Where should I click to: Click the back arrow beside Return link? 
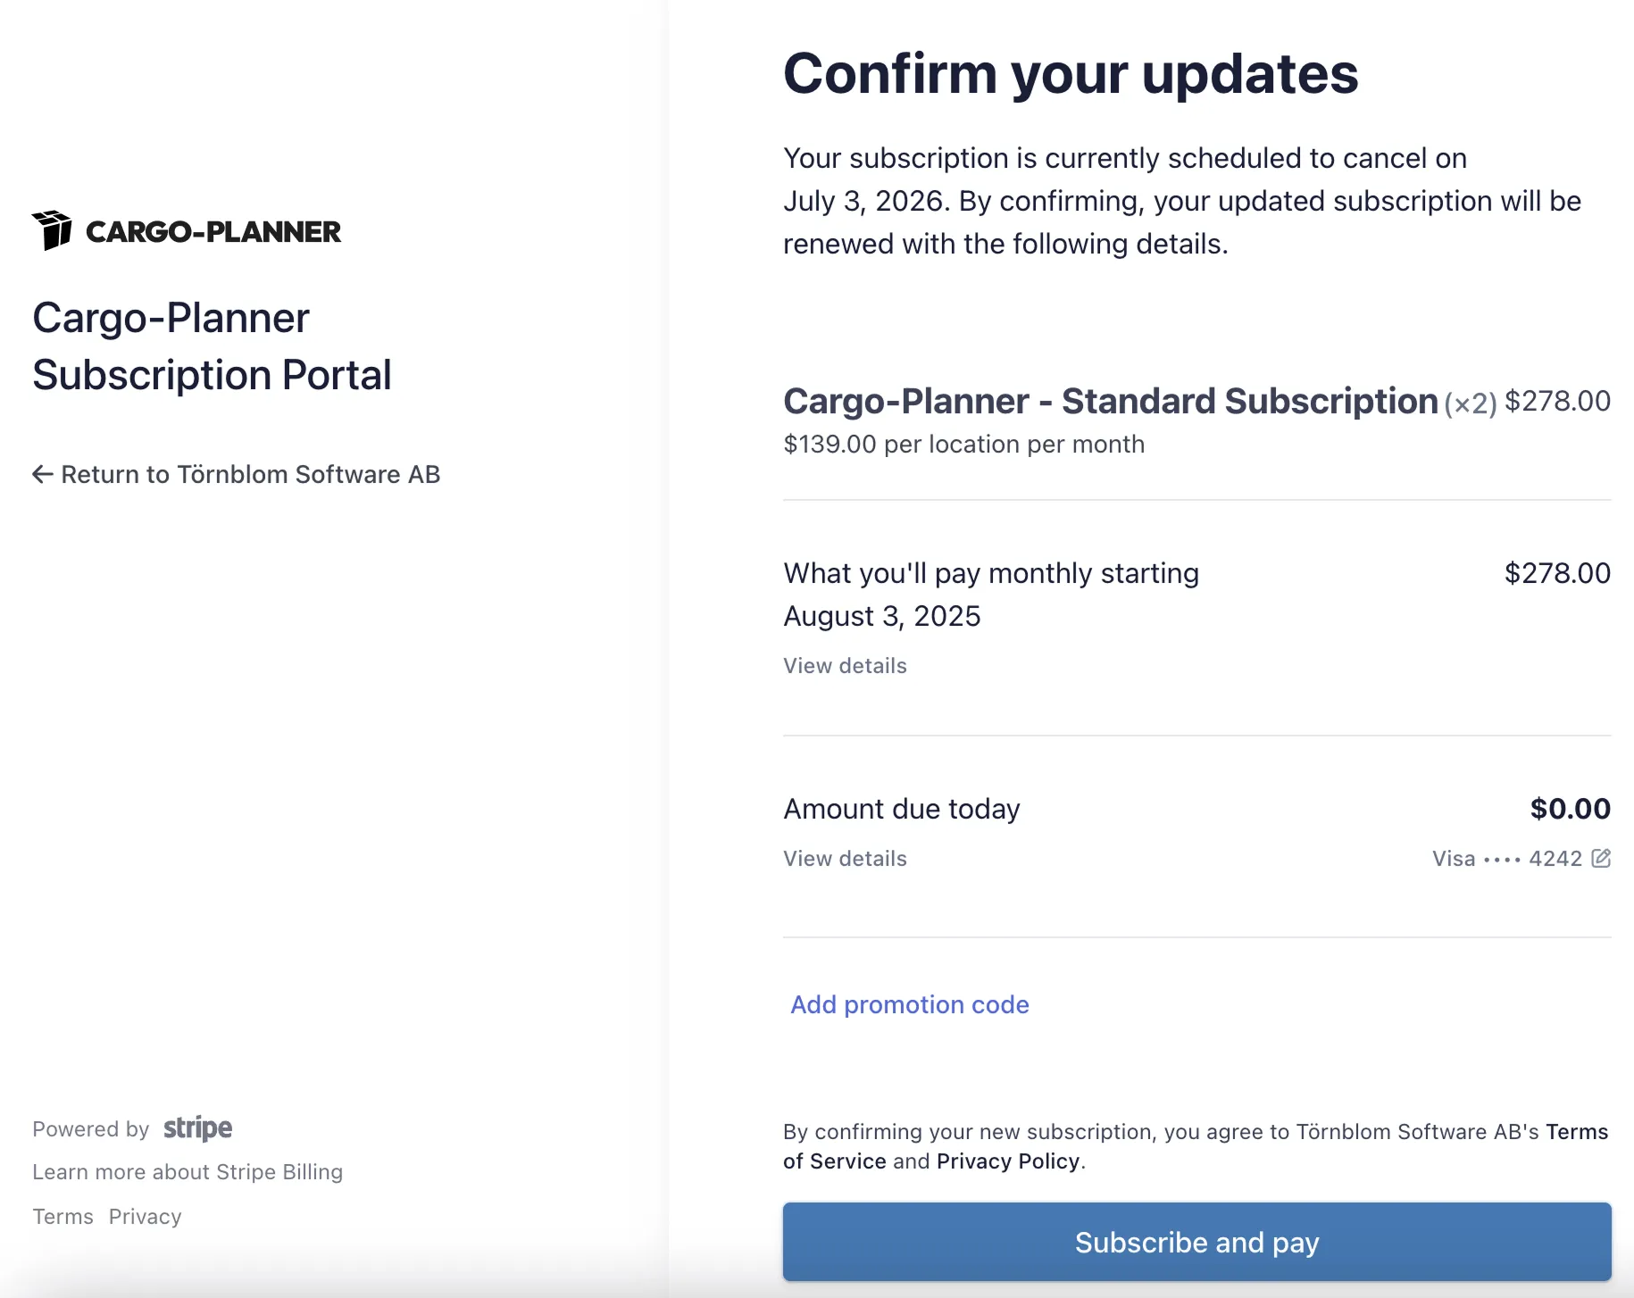coord(41,474)
